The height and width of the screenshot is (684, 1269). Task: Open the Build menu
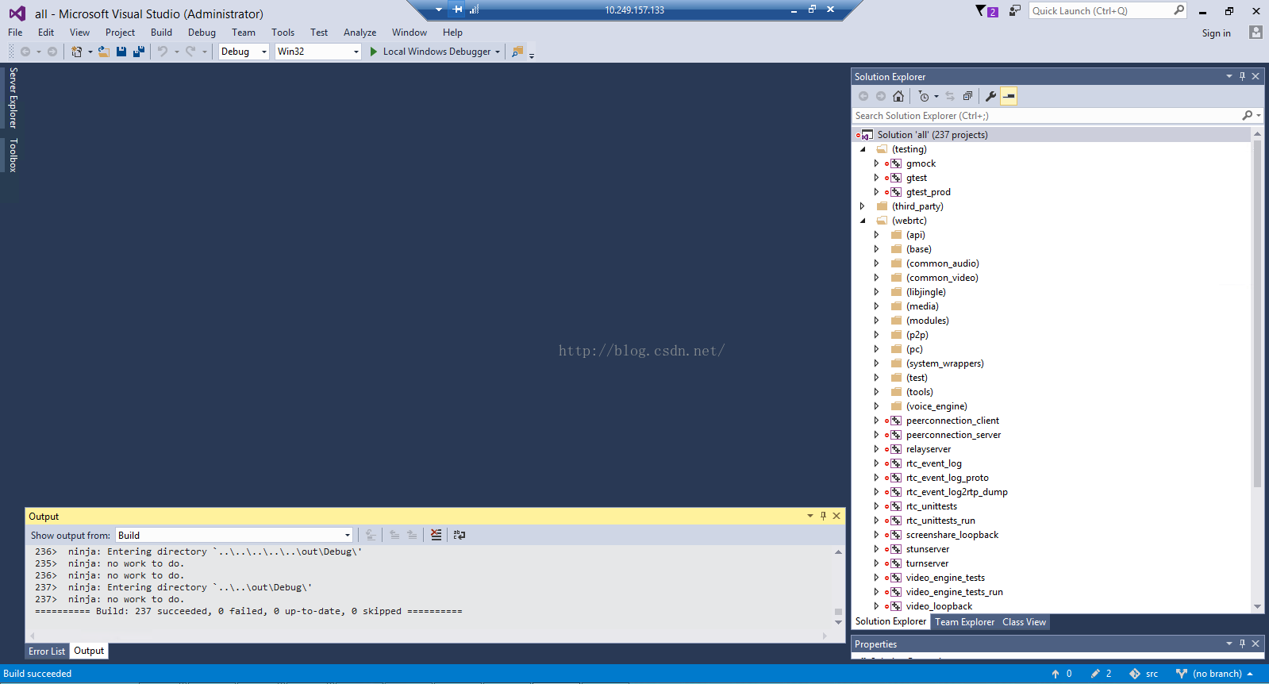161,33
